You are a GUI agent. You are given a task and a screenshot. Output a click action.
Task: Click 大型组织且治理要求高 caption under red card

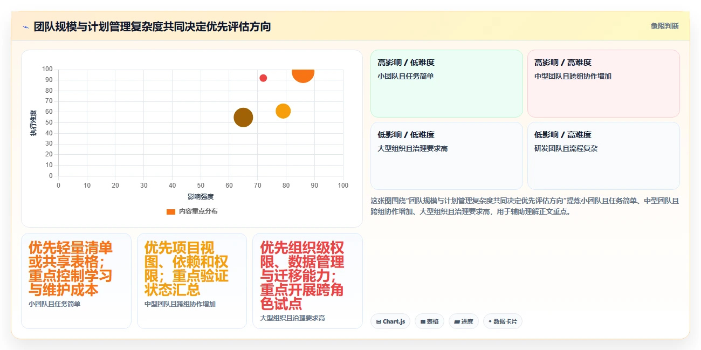point(292,318)
